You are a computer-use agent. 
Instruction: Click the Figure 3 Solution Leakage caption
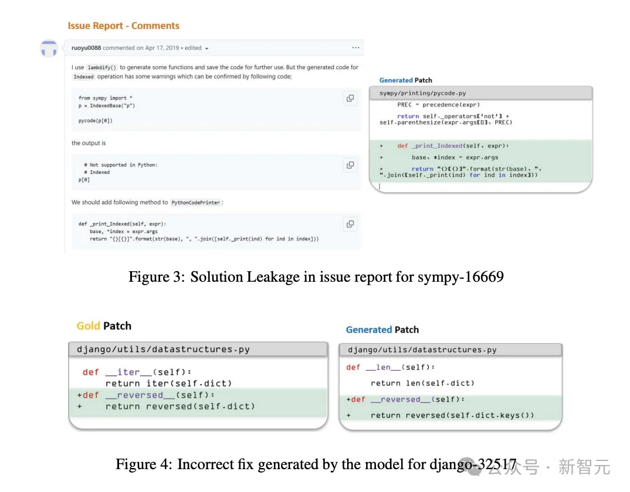[x=316, y=277]
